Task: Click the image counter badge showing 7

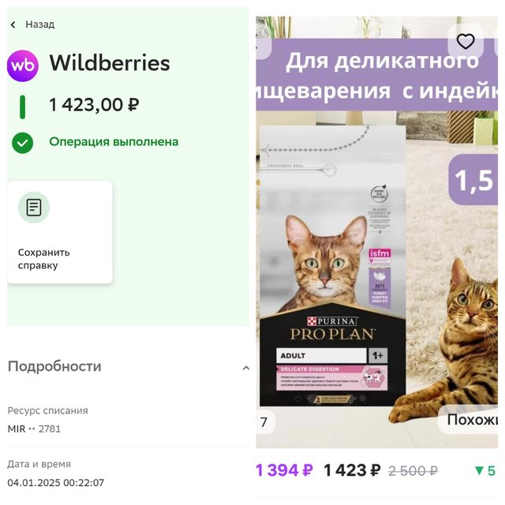Action: click(265, 422)
